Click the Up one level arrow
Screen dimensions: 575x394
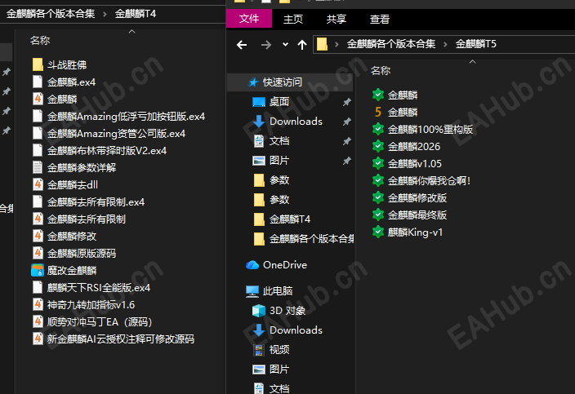pyautogui.click(x=302, y=45)
